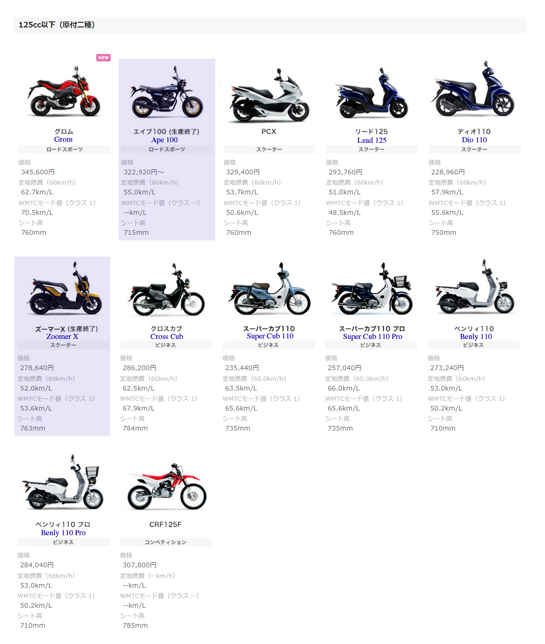Open the Dio 110 link
Viewport: 545px width, 644px height.
click(x=474, y=140)
